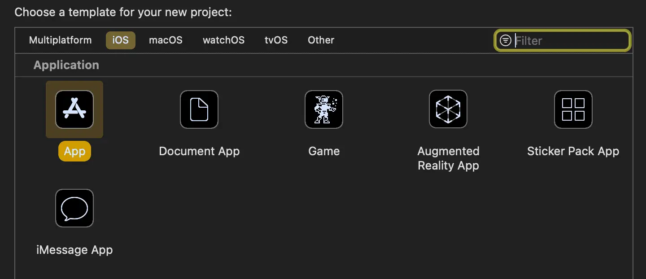Open the watchOS tab
This screenshot has height=279, width=646.
pyautogui.click(x=223, y=40)
